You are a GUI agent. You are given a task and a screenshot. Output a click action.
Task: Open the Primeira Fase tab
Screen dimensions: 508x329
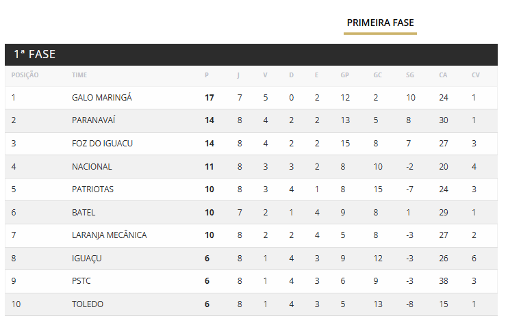tap(380, 23)
